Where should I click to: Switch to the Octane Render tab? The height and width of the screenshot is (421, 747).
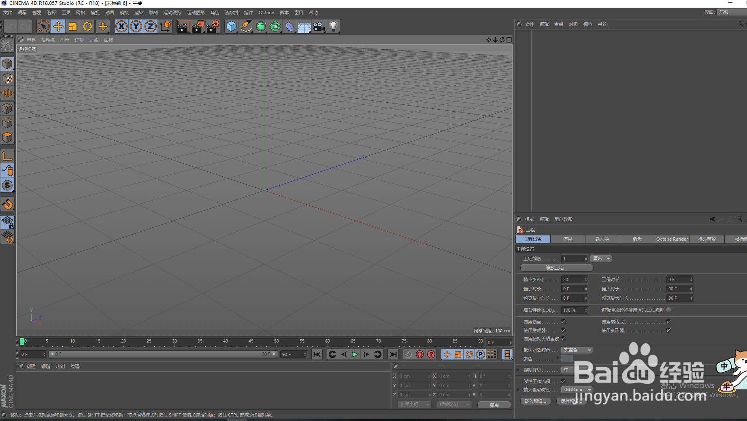coord(672,239)
